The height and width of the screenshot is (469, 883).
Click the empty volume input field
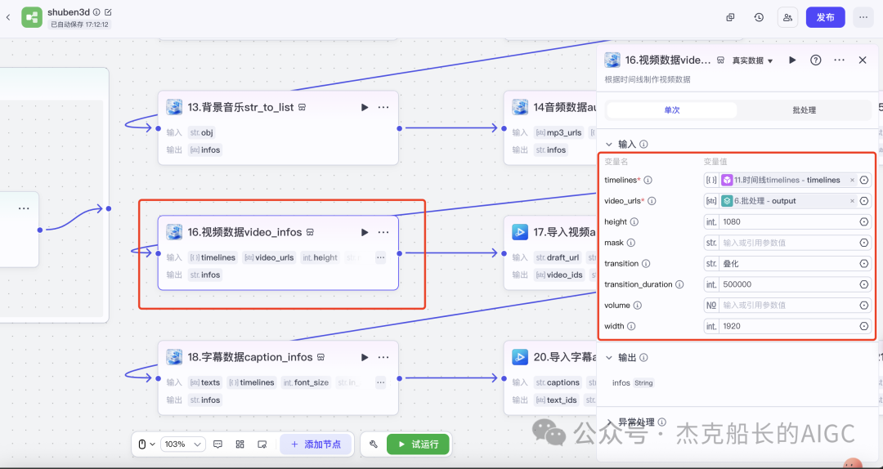(788, 305)
